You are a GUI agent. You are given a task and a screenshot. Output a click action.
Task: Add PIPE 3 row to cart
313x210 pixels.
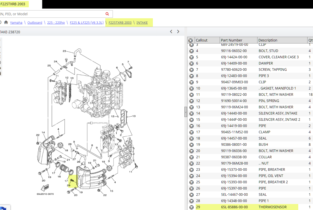(191, 76)
